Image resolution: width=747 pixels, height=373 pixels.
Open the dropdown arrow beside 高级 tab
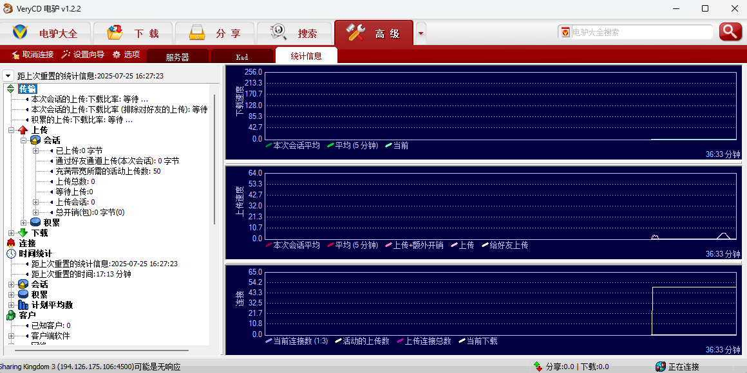tap(421, 33)
